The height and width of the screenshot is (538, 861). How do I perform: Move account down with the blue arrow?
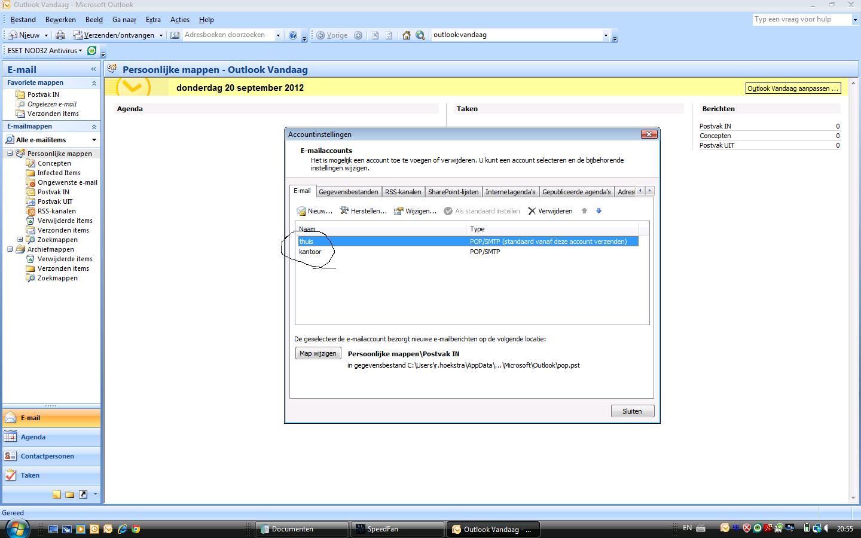tap(599, 211)
